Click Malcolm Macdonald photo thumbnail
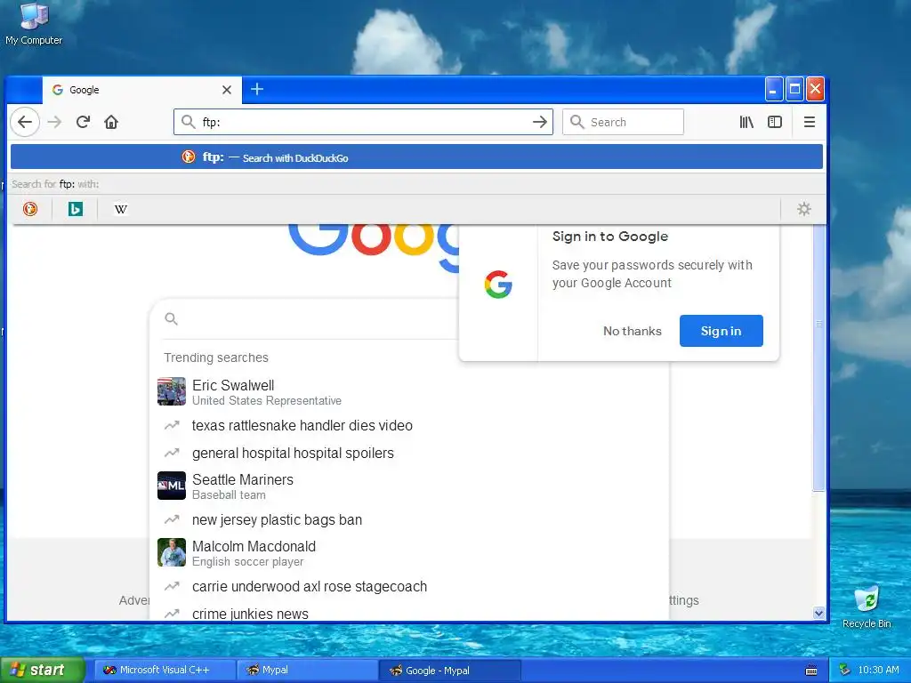 pyautogui.click(x=172, y=552)
